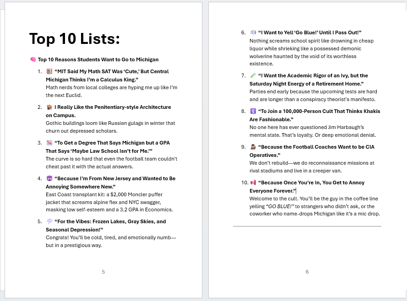This screenshot has width=407, height=301.
Task: Click the cloud emoji in list item 5
Action: [x=49, y=221]
